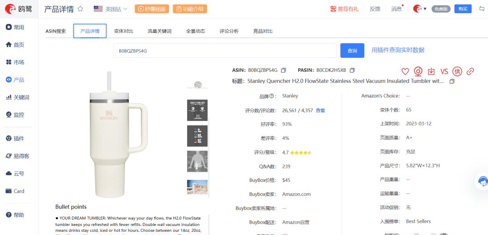Image resolution: width=488 pixels, height=235 pixels.
Task: Star the 产品详情 page as favorite
Action: click(80, 9)
